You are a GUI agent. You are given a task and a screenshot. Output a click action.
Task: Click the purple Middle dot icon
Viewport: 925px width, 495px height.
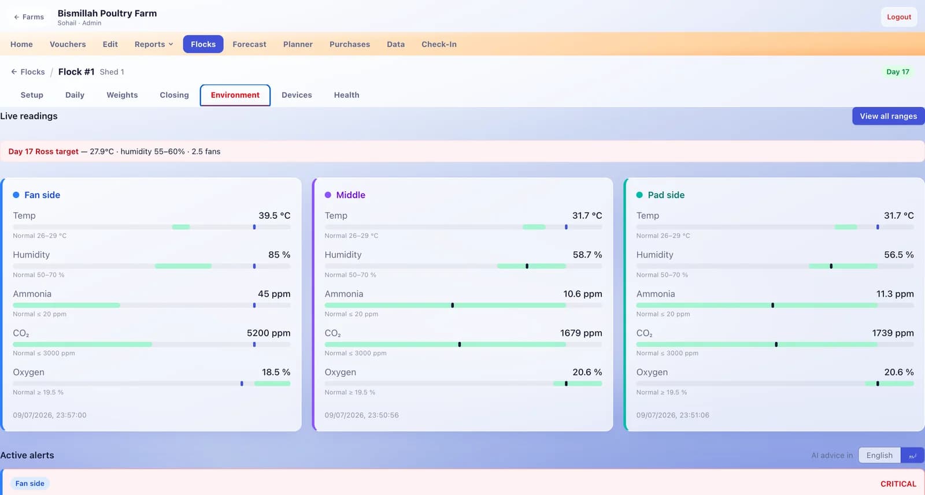(x=328, y=195)
